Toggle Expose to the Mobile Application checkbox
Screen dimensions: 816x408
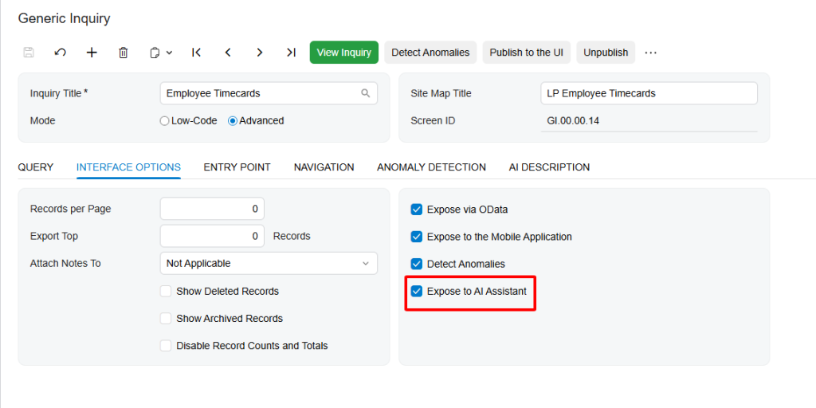coord(416,236)
